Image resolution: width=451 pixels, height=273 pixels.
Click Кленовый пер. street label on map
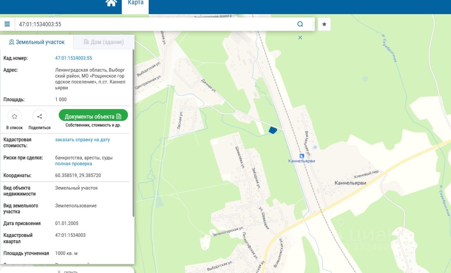[367, 174]
